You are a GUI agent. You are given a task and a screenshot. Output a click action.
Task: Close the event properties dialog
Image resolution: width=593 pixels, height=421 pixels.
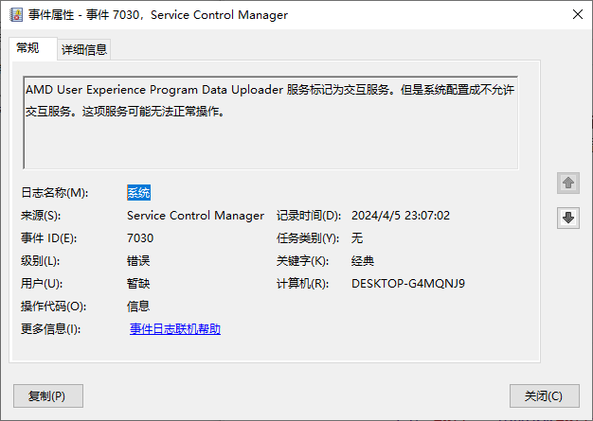click(x=578, y=15)
